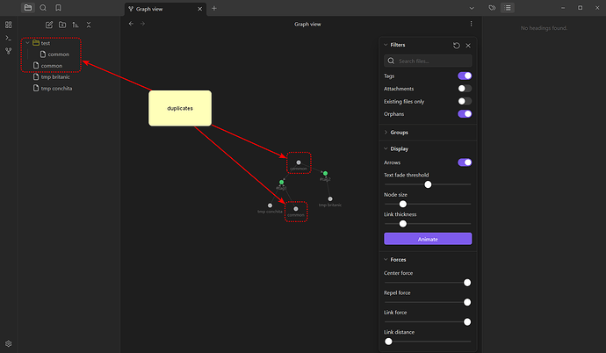Adjust the Link thickness slider

(428, 224)
